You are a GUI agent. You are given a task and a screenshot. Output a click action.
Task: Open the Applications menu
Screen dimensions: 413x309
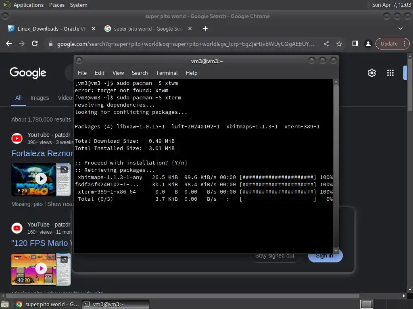(29, 5)
